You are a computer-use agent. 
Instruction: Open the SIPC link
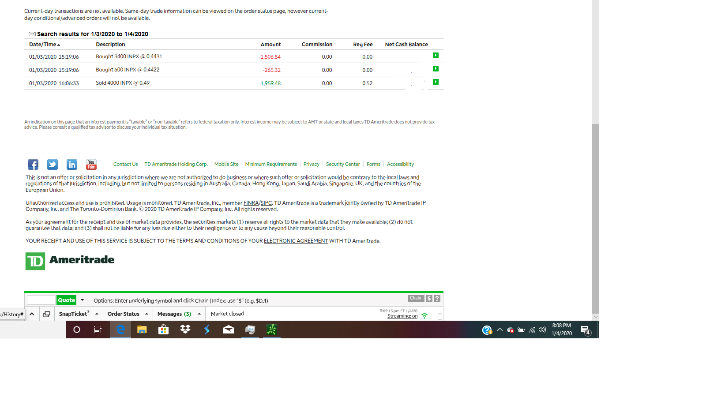click(x=266, y=203)
